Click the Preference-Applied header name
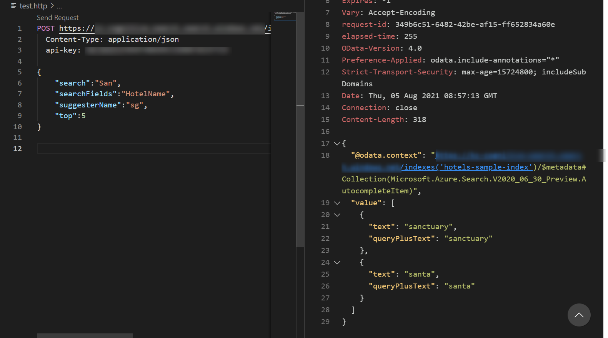 [x=381, y=60]
